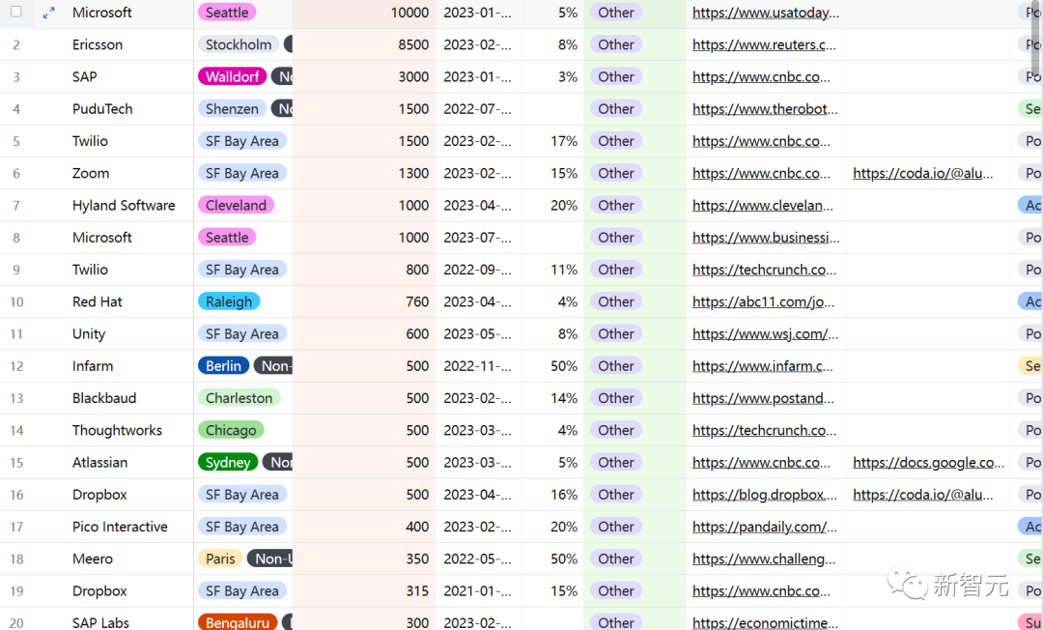Click the Stockholm location tag

(x=239, y=44)
